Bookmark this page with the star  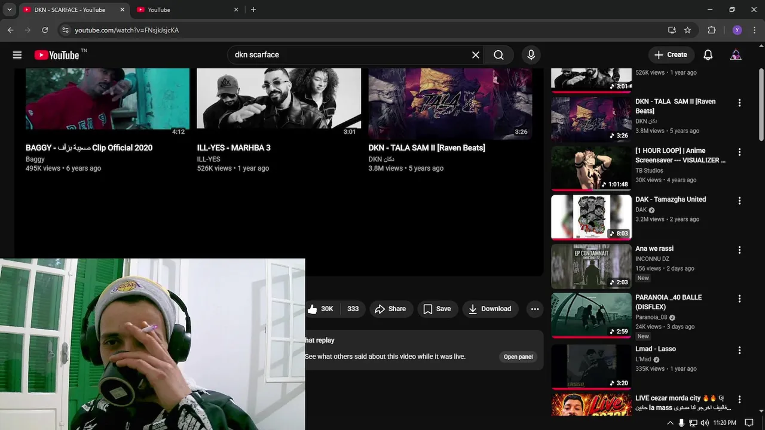[687, 30]
